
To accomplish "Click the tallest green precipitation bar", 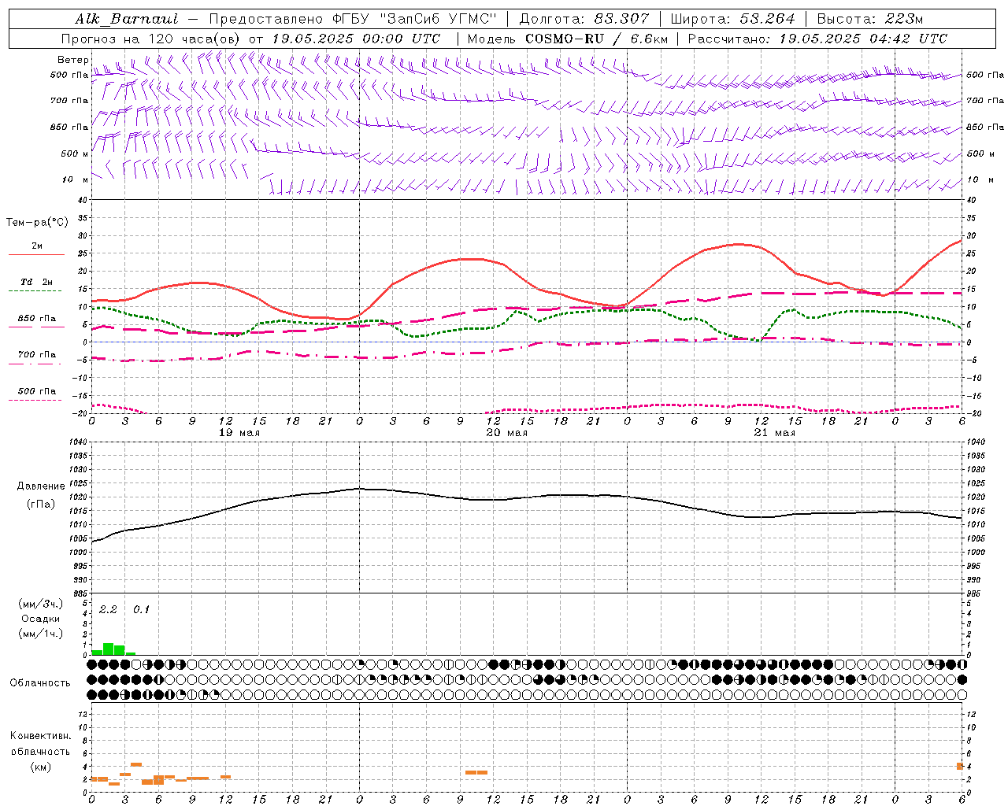I will point(109,649).
